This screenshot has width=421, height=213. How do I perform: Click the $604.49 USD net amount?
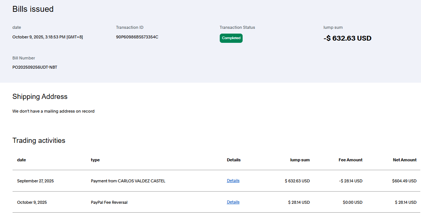(x=404, y=181)
